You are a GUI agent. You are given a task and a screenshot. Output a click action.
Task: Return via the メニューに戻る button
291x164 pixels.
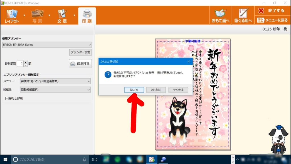click(x=272, y=20)
